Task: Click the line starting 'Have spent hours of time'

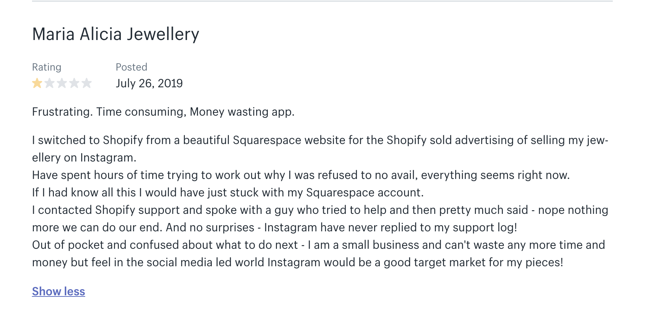Action: click(x=301, y=175)
